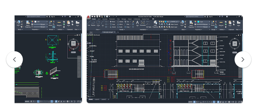Expand the Layers panel
This screenshot has width=261, height=111.
(166, 30)
